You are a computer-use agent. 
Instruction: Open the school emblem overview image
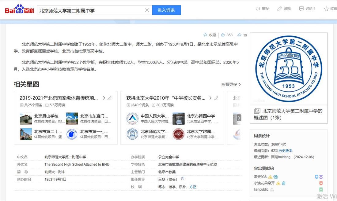click(288, 69)
